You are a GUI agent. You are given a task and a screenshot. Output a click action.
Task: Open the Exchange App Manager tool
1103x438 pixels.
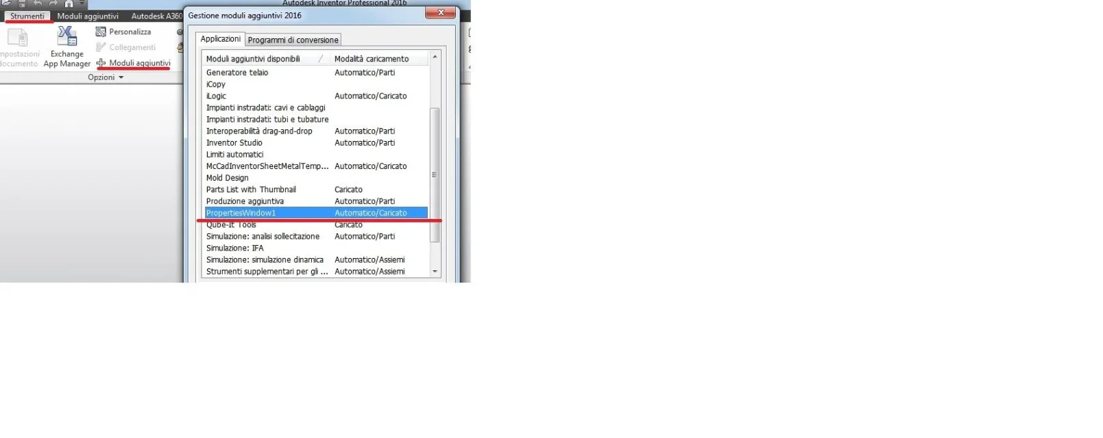coord(66,47)
